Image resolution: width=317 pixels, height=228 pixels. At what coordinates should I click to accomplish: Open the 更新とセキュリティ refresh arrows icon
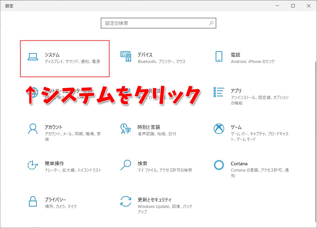(126, 201)
